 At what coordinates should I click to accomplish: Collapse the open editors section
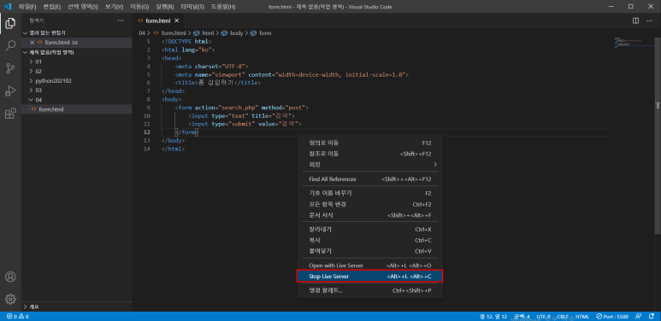click(25, 32)
